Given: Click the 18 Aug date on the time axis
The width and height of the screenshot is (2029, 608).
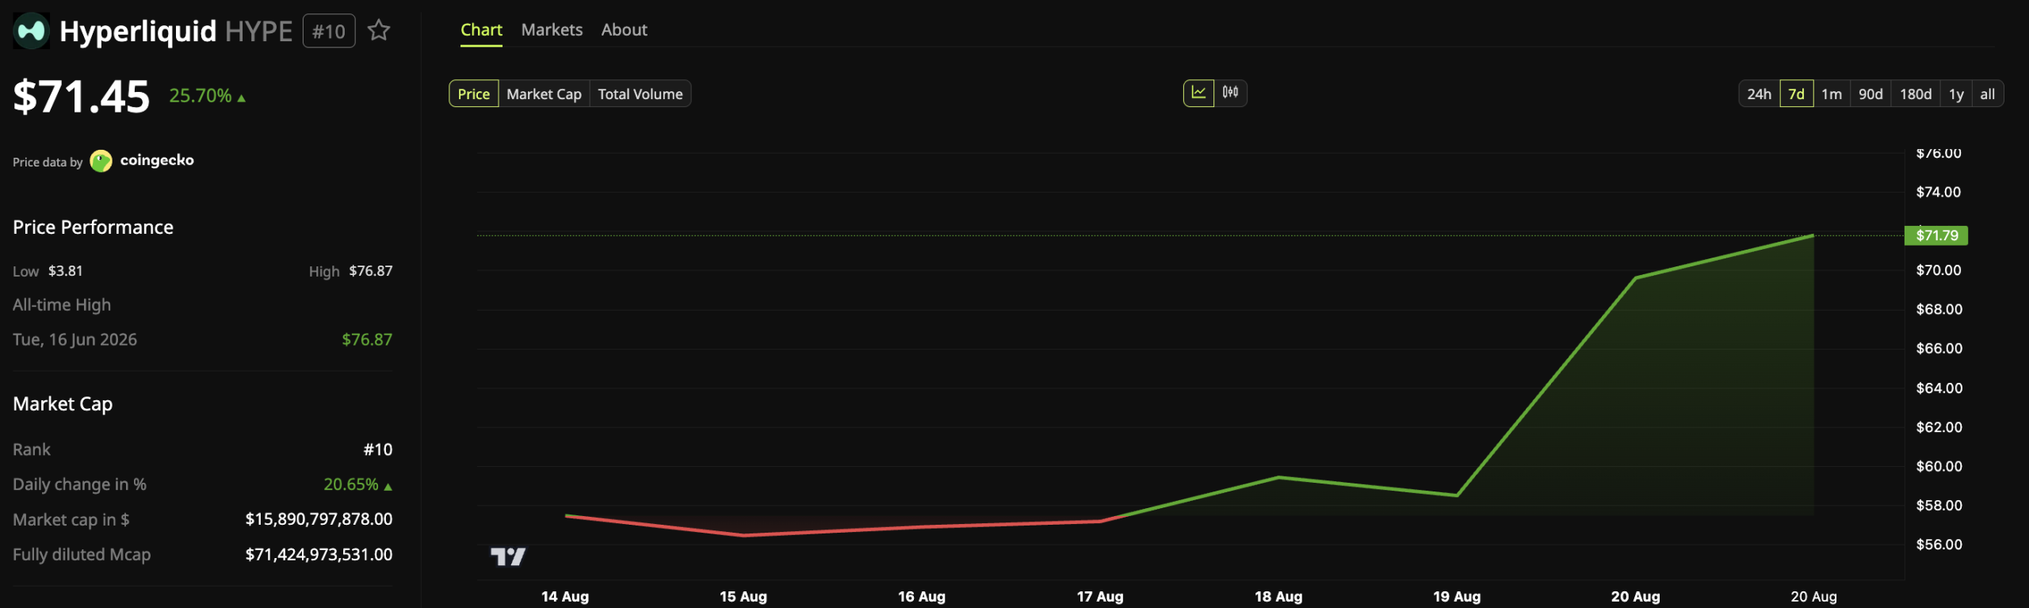Looking at the screenshot, I should [x=1278, y=596].
